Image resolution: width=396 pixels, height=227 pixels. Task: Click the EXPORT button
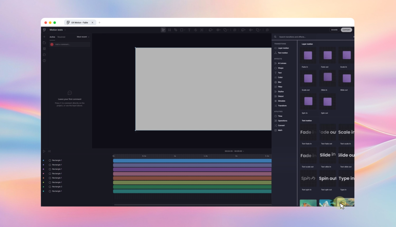[346, 30]
